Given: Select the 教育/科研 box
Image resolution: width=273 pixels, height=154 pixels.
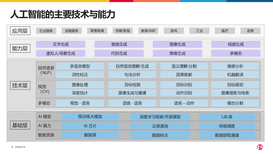Looking at the screenshot, I should pos(148,31).
